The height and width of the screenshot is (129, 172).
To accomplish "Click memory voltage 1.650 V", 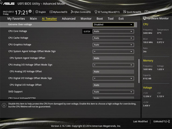I will pyautogui.click(x=160, y=69).
